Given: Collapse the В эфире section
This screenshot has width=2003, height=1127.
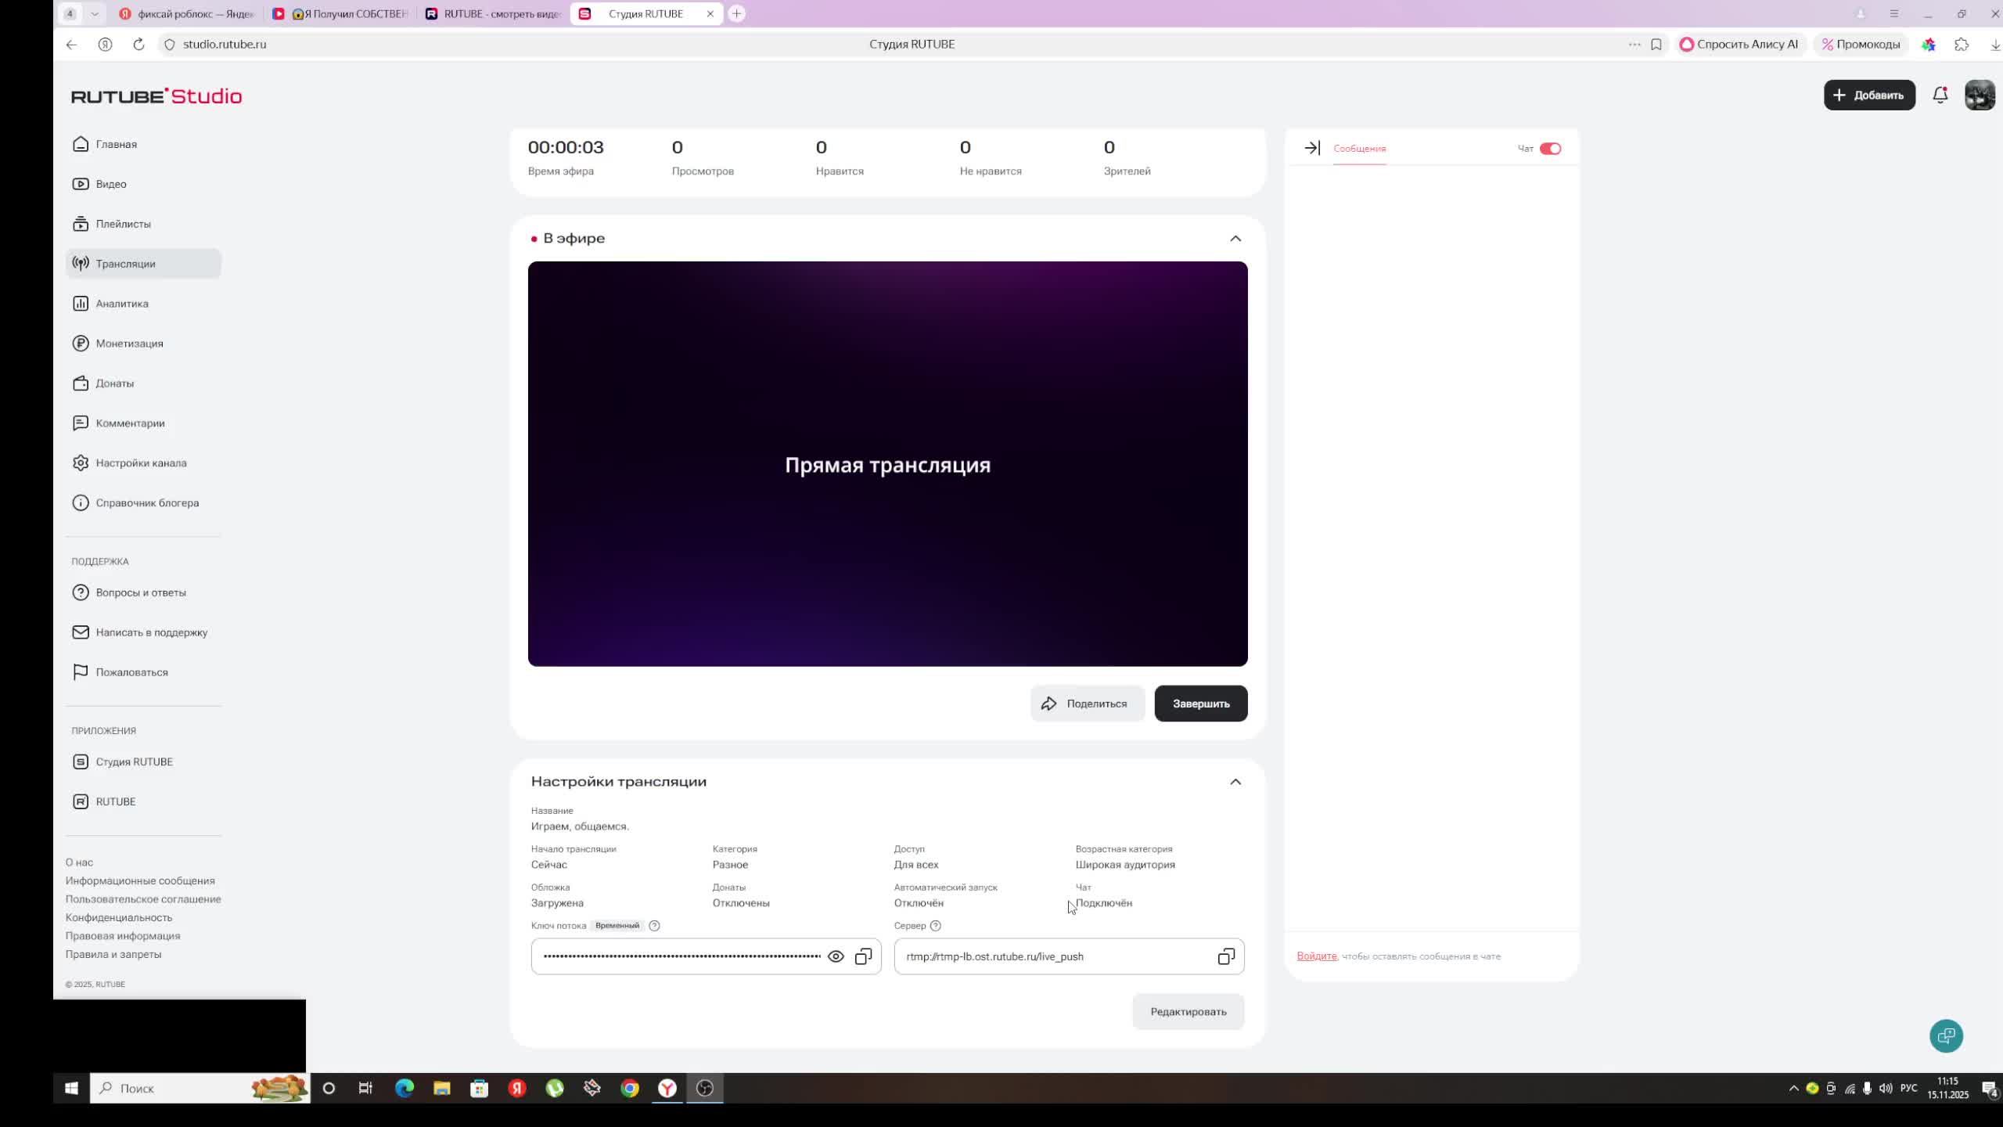Looking at the screenshot, I should [1235, 239].
